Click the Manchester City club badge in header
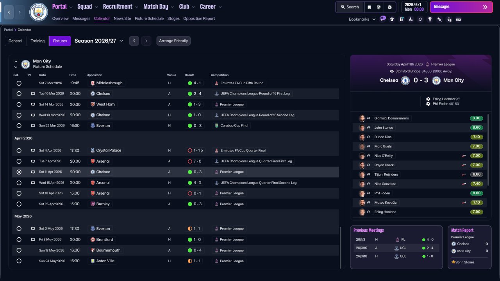This screenshot has width=500, height=281. click(39, 12)
